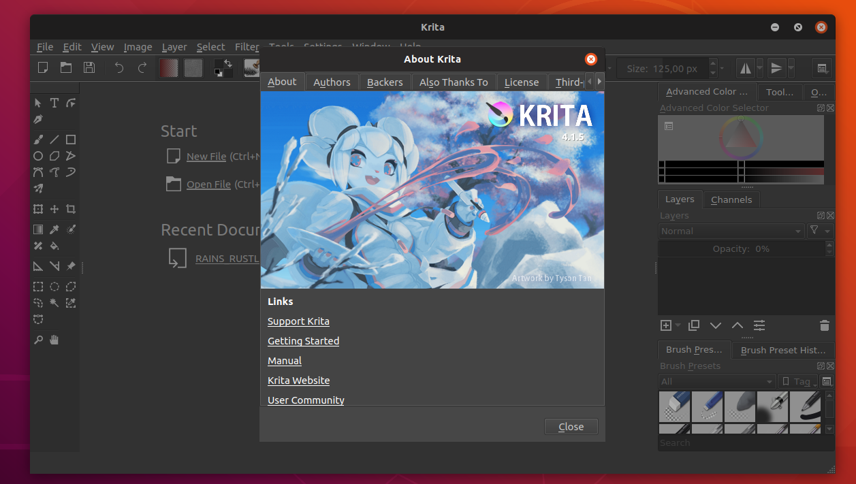856x484 pixels.
Task: Toggle vertical mirror mode button
Action: (x=776, y=68)
